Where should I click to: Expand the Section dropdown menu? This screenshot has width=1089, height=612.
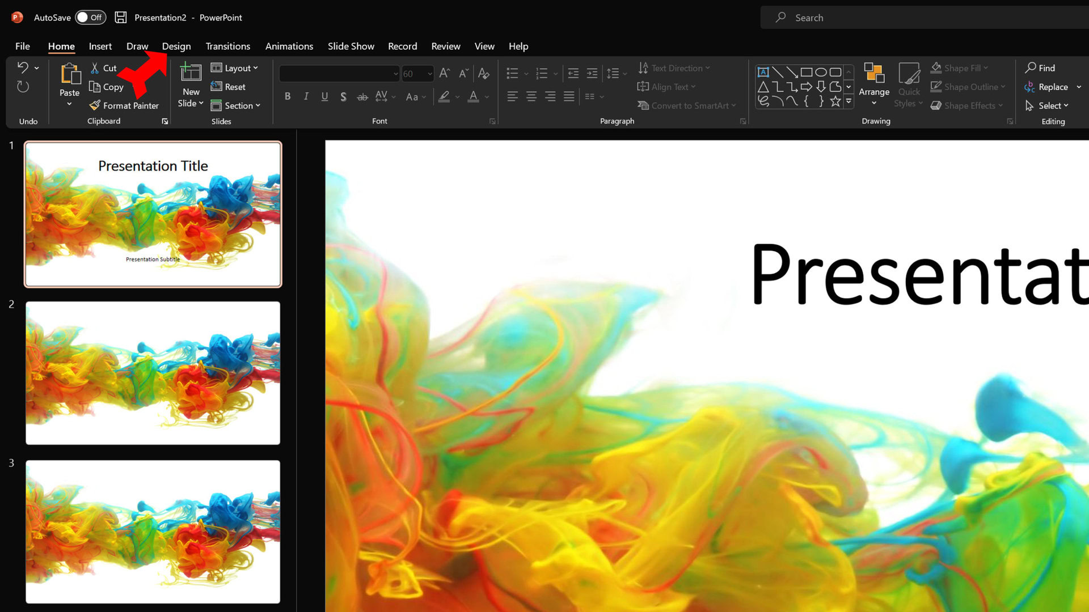click(235, 105)
